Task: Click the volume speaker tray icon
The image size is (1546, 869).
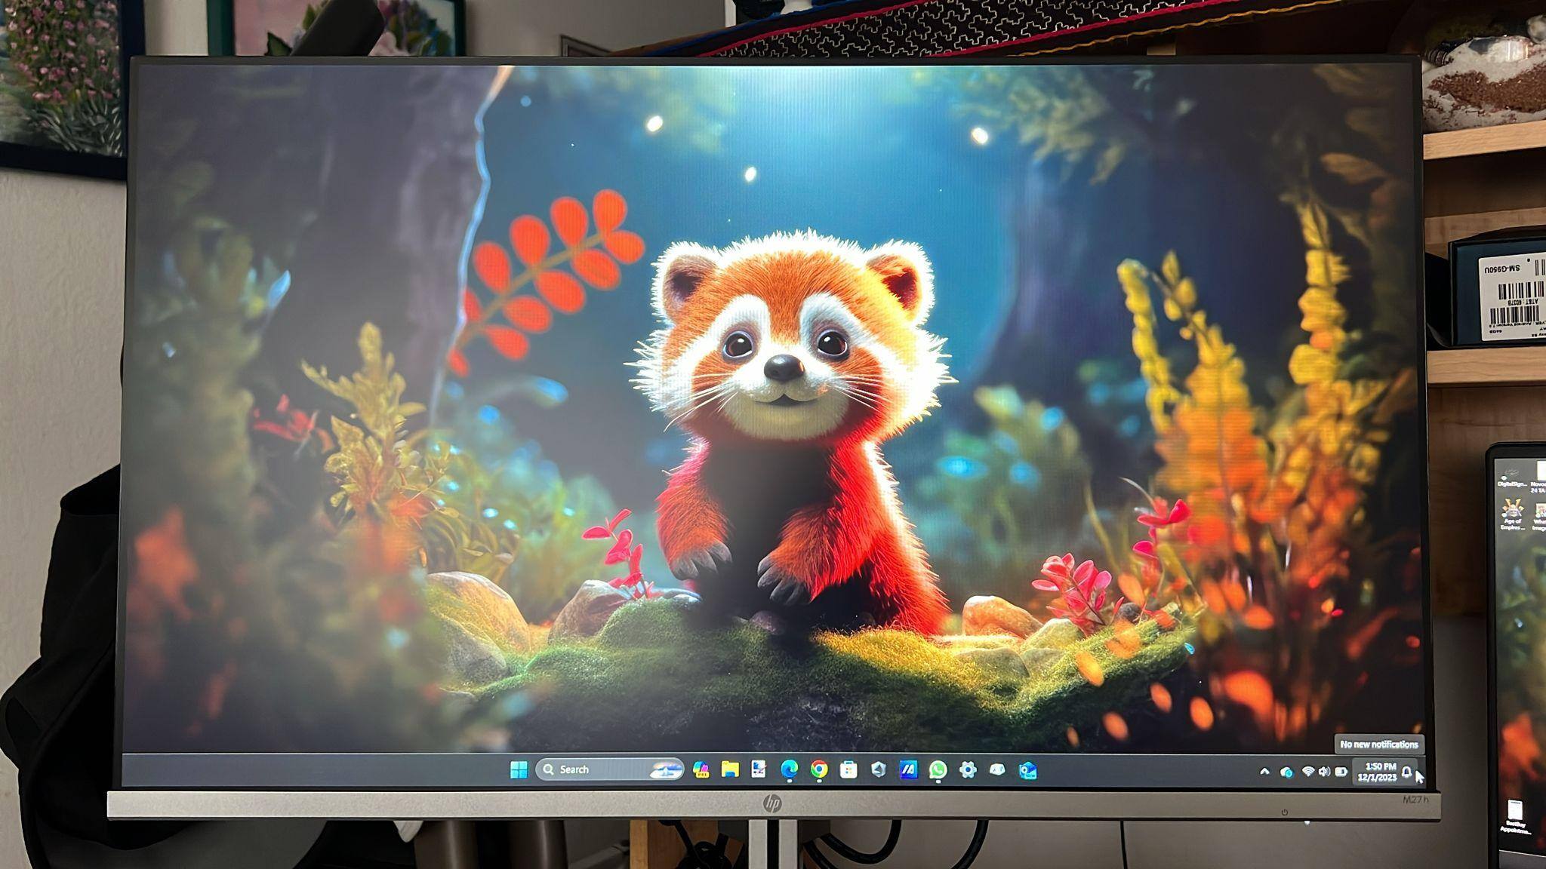Action: tap(1324, 772)
